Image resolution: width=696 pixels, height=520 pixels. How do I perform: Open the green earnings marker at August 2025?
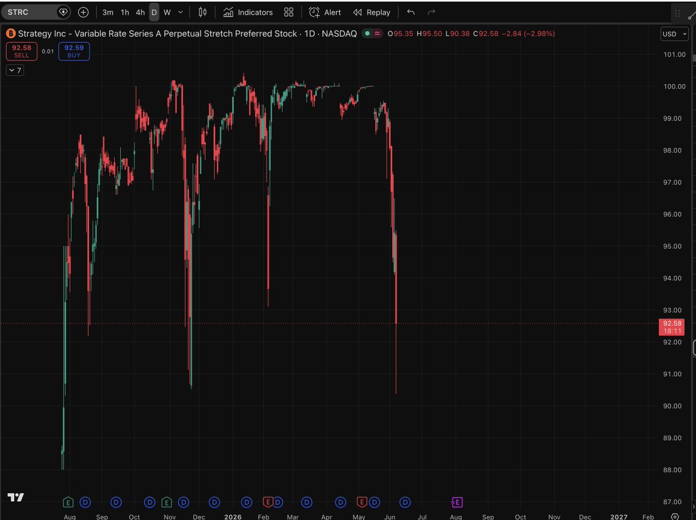click(68, 501)
